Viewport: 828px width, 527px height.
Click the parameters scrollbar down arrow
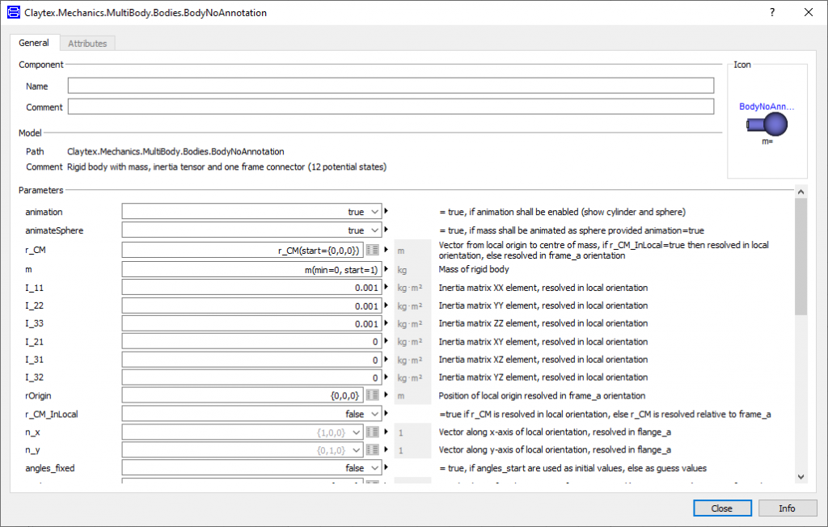[x=801, y=476]
